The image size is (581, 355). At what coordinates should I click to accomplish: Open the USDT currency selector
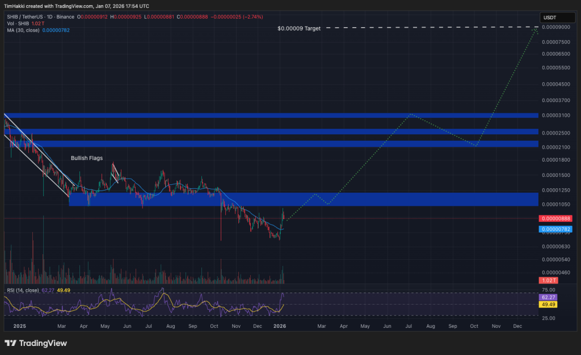557,18
